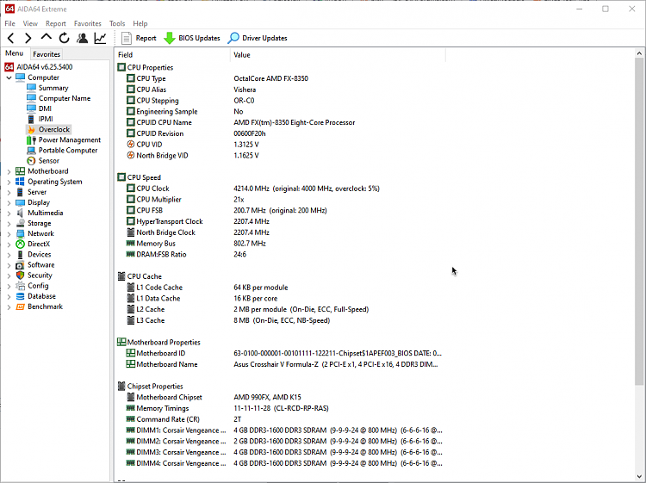Screen dimensions: 646x483
Task: Expand the Server tree node
Action: click(9, 192)
